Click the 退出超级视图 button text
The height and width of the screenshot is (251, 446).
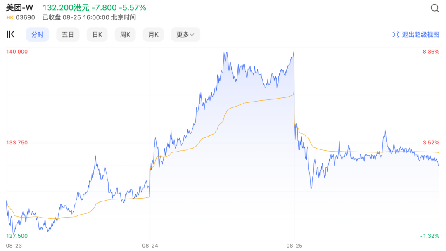pos(420,35)
